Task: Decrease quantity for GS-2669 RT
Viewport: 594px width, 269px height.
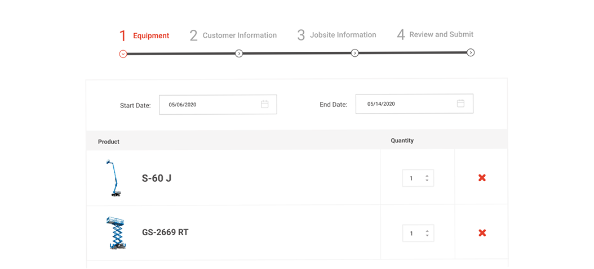Action: 427,236
